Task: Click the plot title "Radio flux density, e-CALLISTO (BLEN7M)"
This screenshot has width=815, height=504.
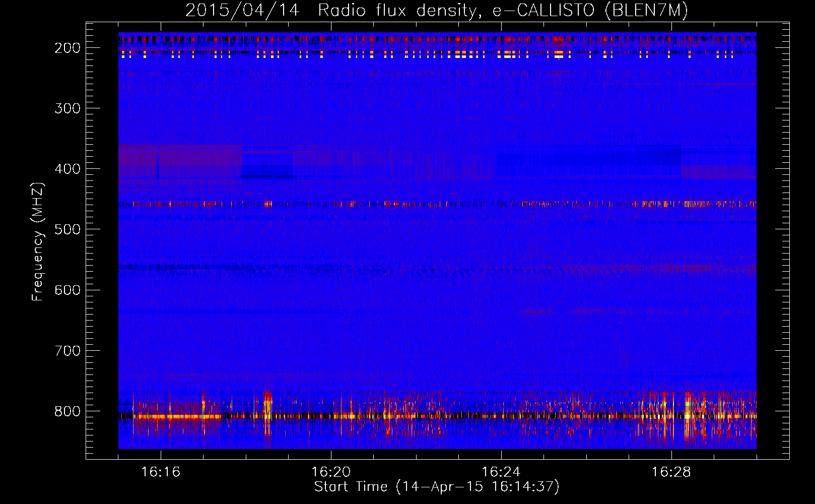Action: point(503,11)
